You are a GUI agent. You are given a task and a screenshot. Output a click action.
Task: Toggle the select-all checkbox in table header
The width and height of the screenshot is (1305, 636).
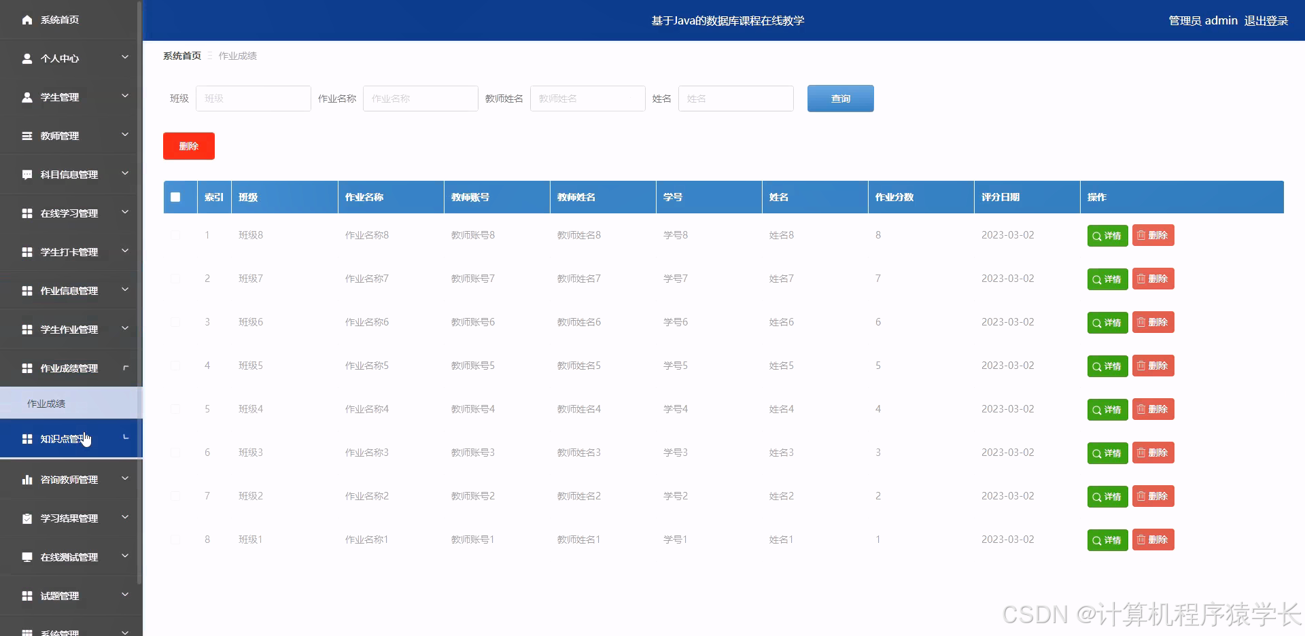tap(175, 197)
